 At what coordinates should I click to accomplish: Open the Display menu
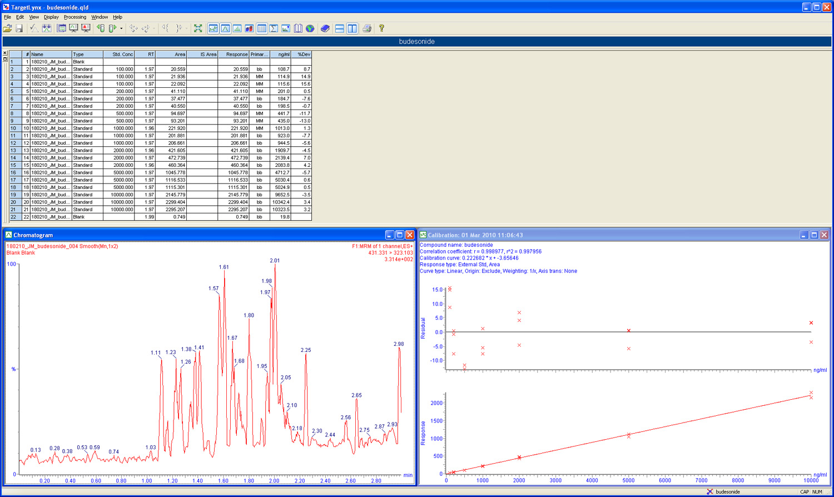pos(51,17)
